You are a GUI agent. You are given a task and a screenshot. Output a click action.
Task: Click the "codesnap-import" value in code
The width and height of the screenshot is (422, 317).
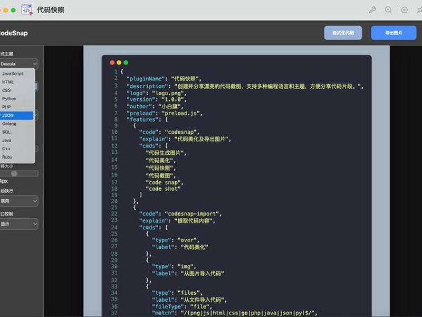click(192, 214)
